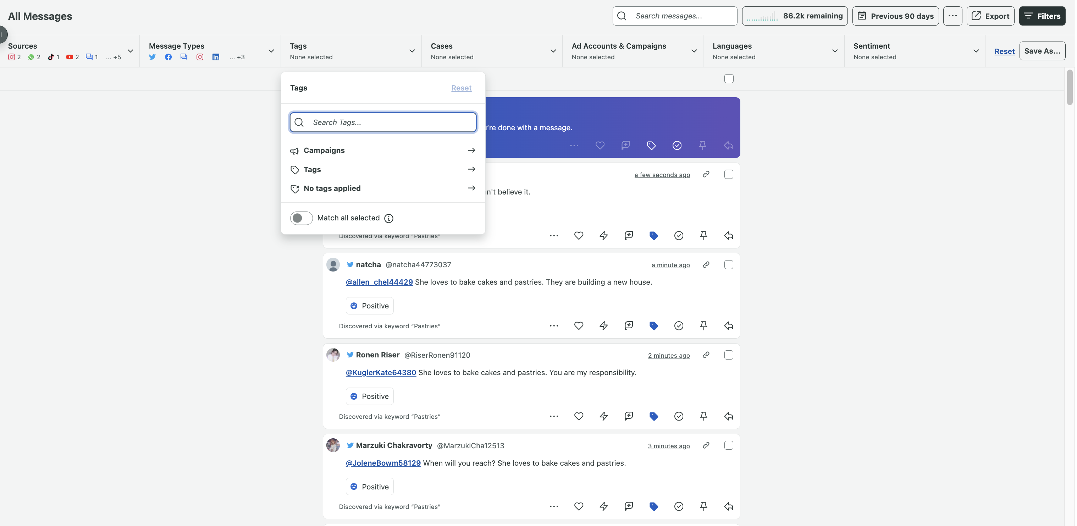The width and height of the screenshot is (1077, 526).
Task: Select the checkbox on Marzuki Chakravorty's message
Action: (x=729, y=445)
